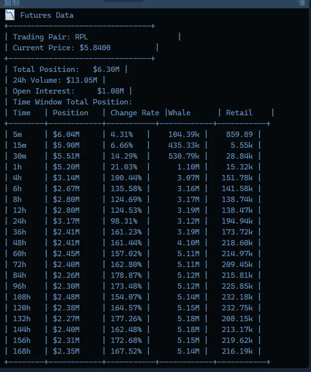Click change rate 173.48% in the 96h row
Image resolution: width=311 pixels, height=372 pixels.
126,286
